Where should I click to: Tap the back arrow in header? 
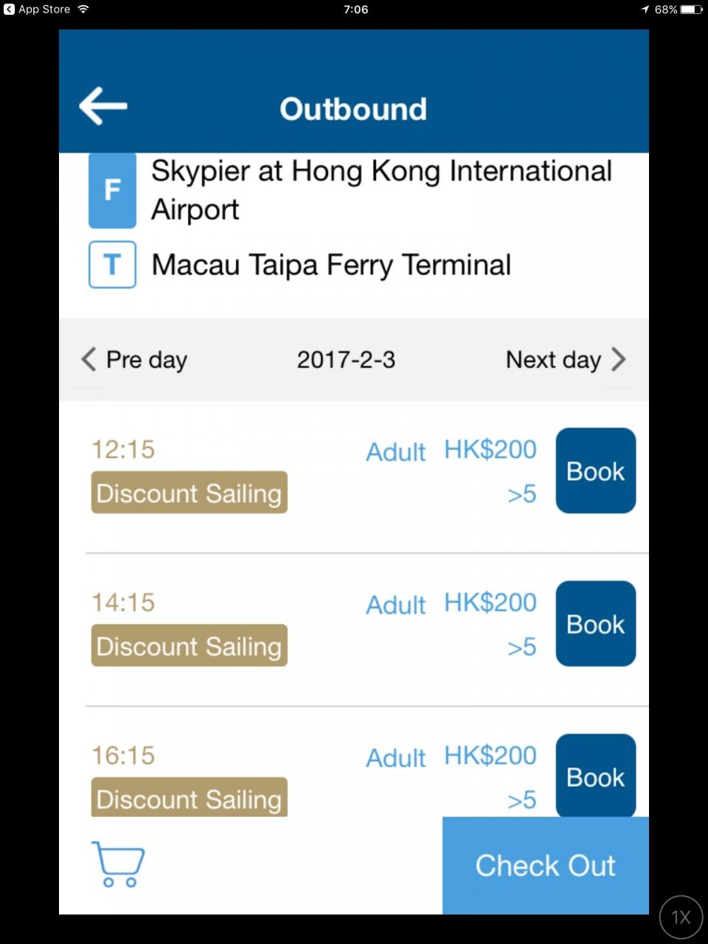click(x=103, y=106)
